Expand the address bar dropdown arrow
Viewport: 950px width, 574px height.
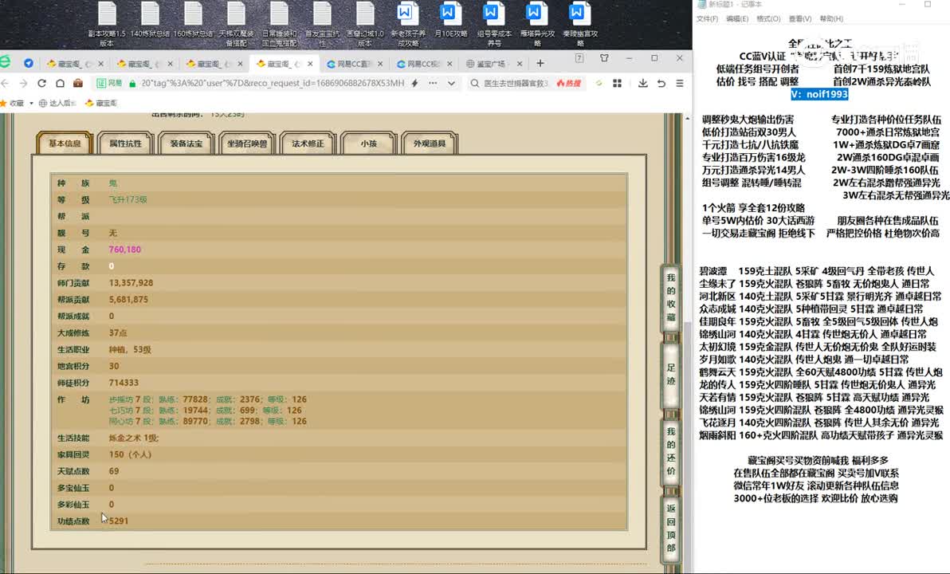coord(451,83)
